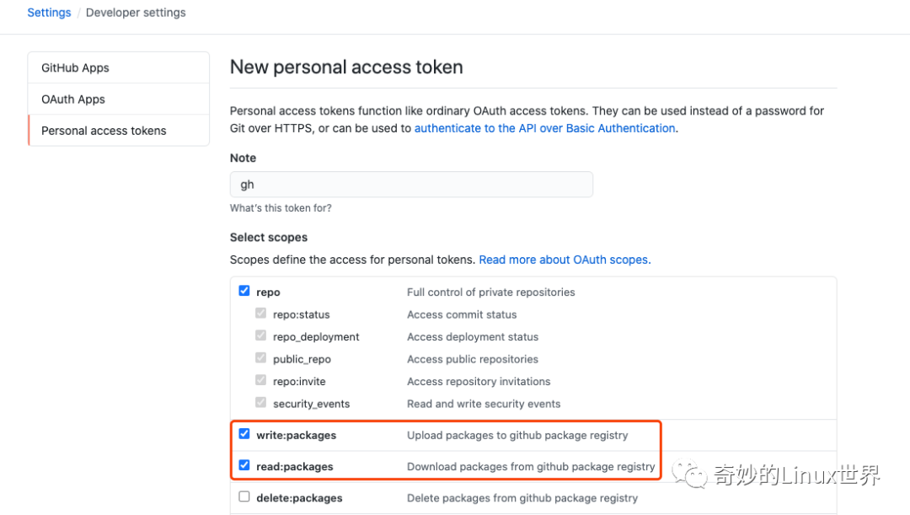Switch to OAuth Apps section
This screenshot has height=515, width=910.
coord(73,99)
